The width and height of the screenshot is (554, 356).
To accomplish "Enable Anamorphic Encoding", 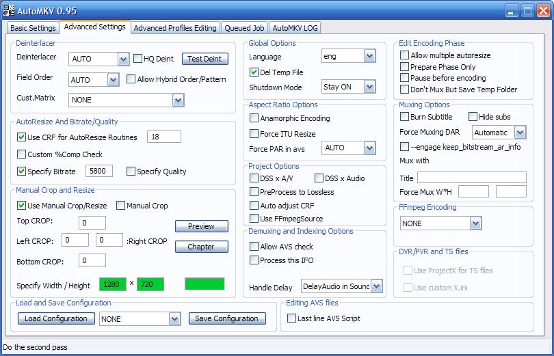I will (x=254, y=118).
